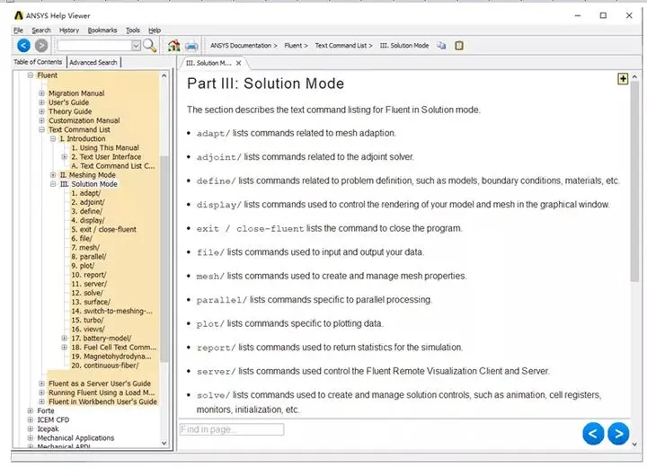The width and height of the screenshot is (647, 467).
Task: Expand the Forte tree node
Action: coord(31,411)
